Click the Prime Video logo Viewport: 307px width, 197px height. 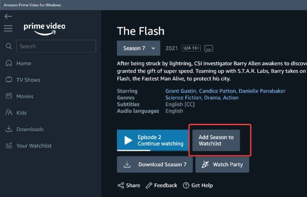point(44,28)
